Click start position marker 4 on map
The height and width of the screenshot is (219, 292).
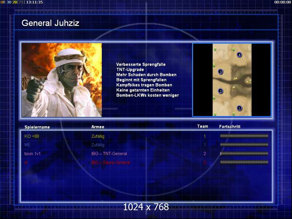tap(239, 55)
